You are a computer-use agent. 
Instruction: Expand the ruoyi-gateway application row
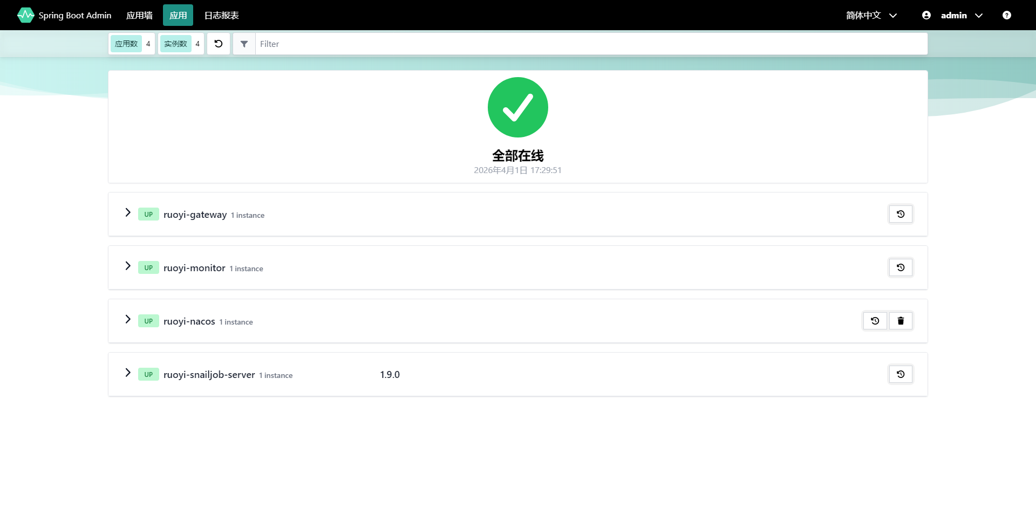(128, 212)
